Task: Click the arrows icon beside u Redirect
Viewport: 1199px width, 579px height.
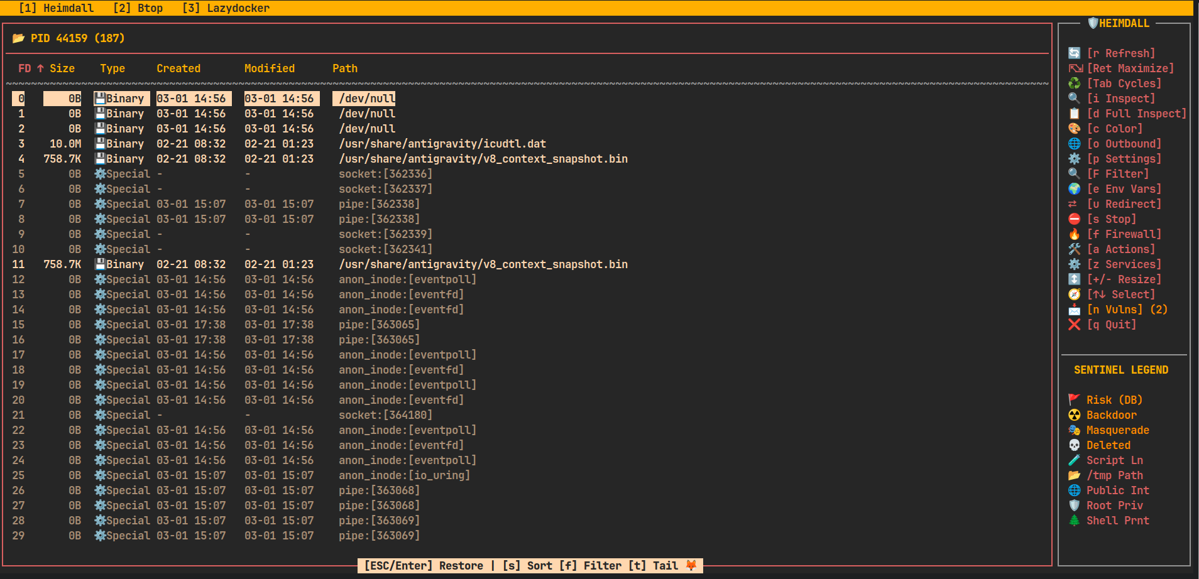Action: 1073,204
